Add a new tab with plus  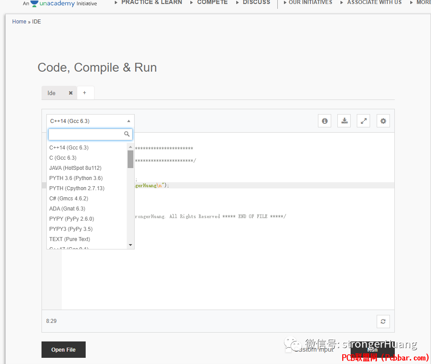[85, 93]
